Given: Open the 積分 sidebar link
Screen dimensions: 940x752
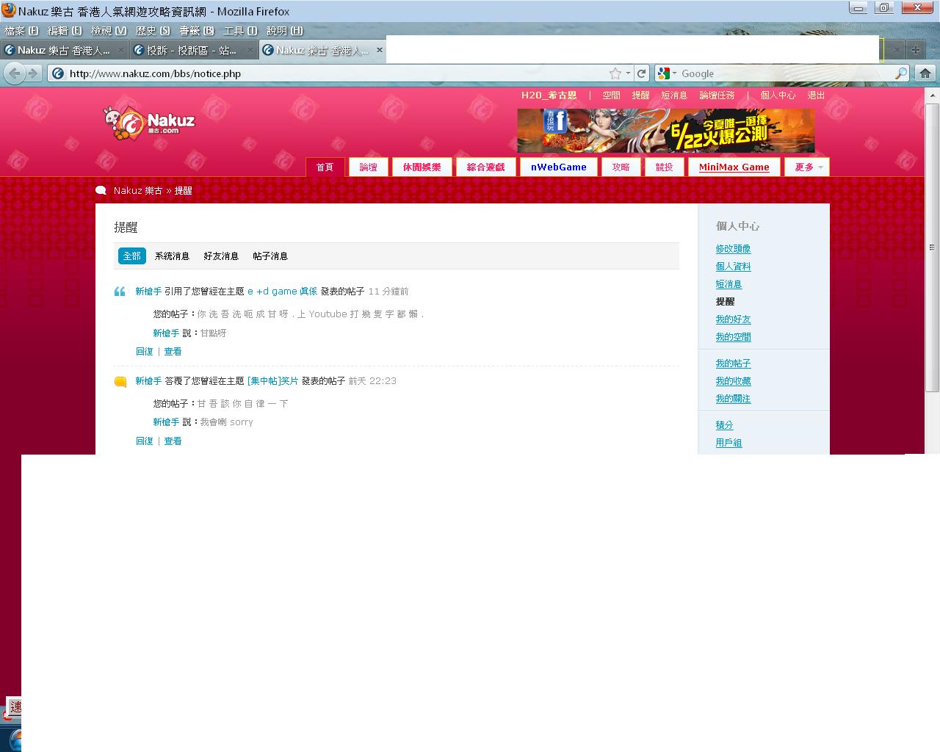Looking at the screenshot, I should 724,425.
